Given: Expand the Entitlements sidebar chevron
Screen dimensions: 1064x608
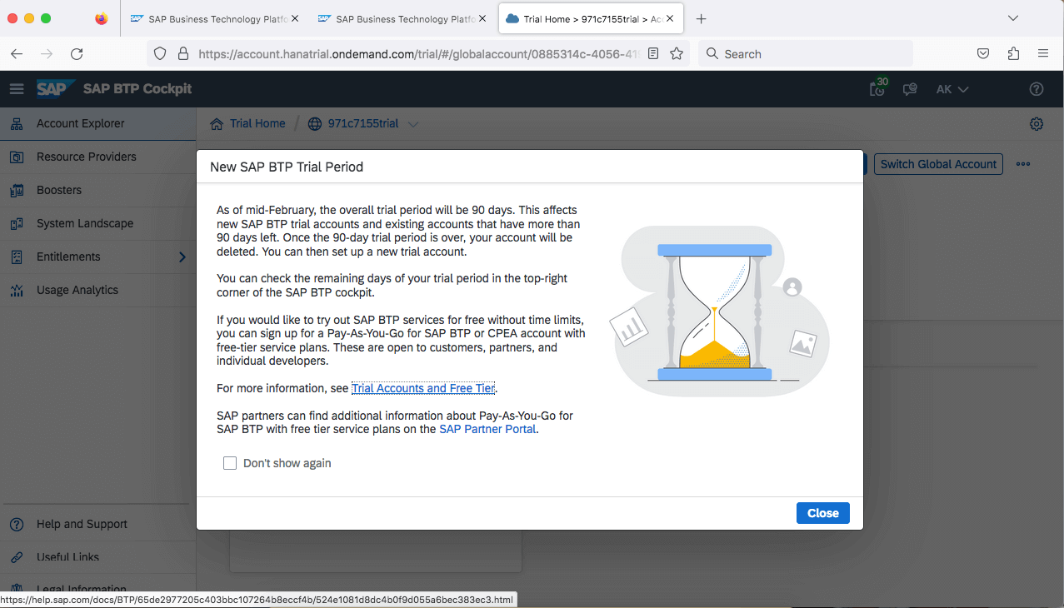Looking at the screenshot, I should point(182,257).
